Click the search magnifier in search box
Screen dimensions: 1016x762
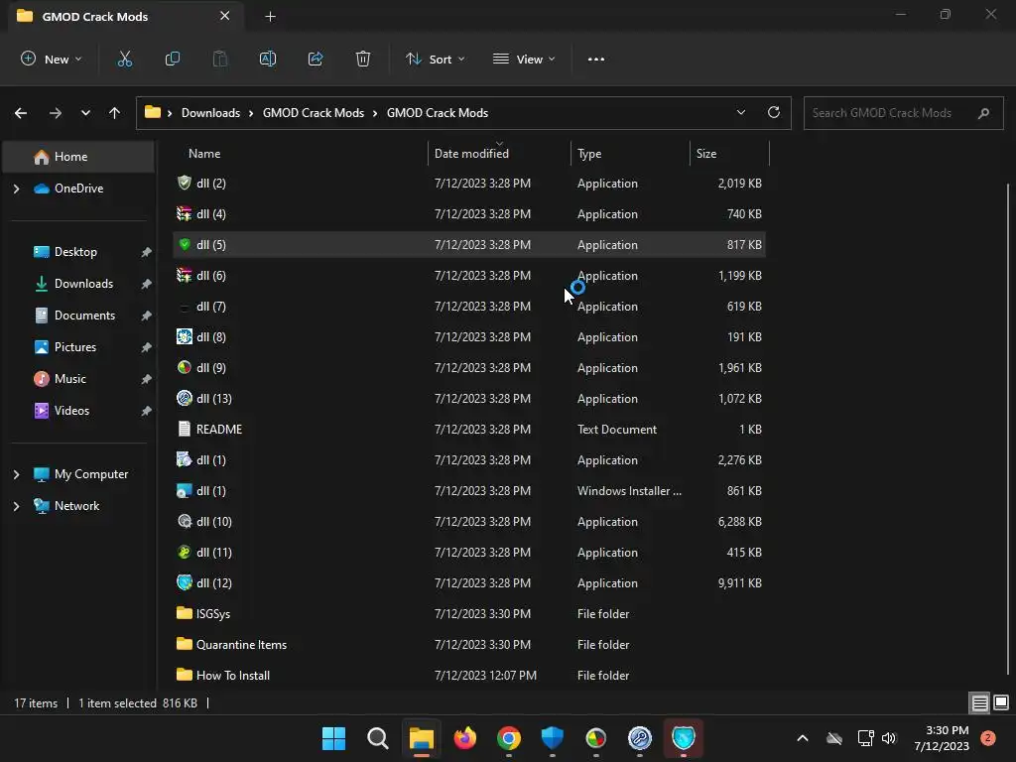click(983, 113)
